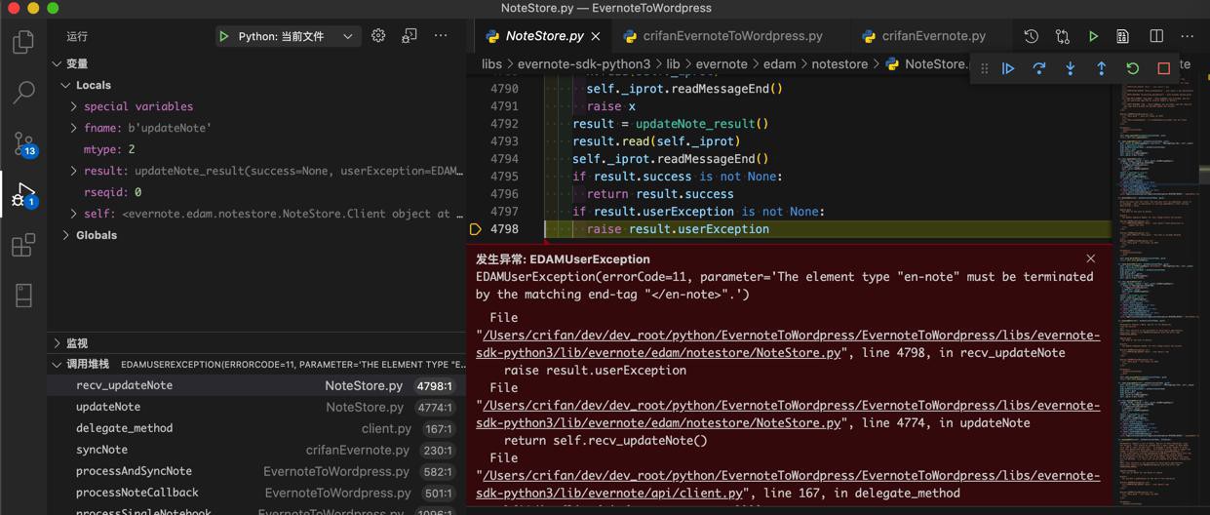The width and height of the screenshot is (1210, 515).
Task: Select syncNote stack frame
Action: click(x=256, y=450)
